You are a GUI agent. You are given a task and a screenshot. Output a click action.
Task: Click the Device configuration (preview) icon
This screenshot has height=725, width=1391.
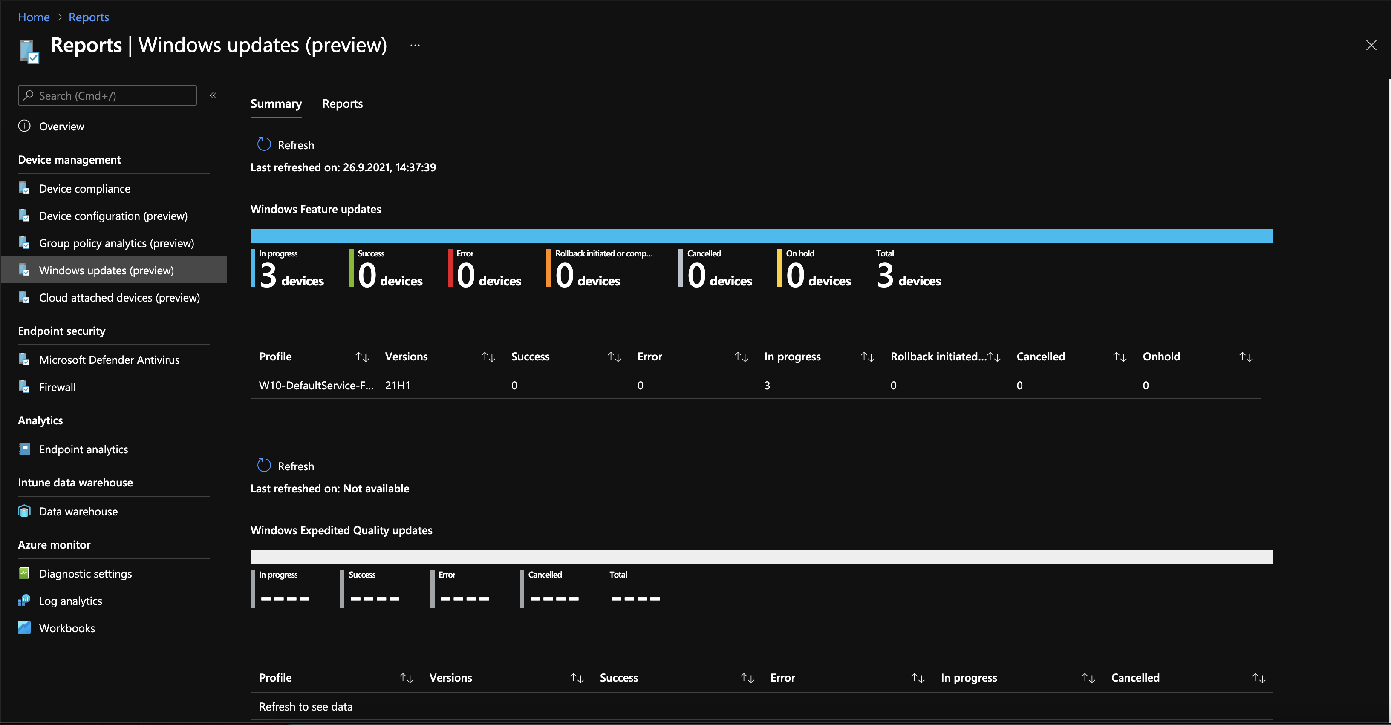pyautogui.click(x=24, y=216)
